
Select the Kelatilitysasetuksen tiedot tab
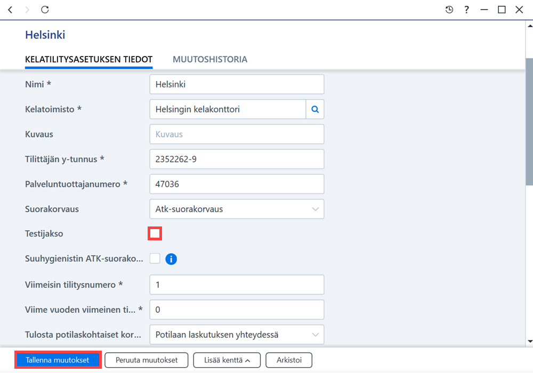(88, 60)
